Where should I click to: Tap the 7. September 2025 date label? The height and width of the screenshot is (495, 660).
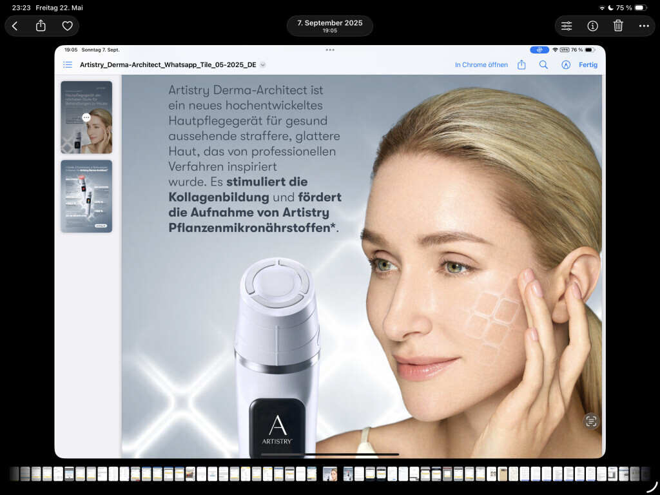pyautogui.click(x=329, y=23)
